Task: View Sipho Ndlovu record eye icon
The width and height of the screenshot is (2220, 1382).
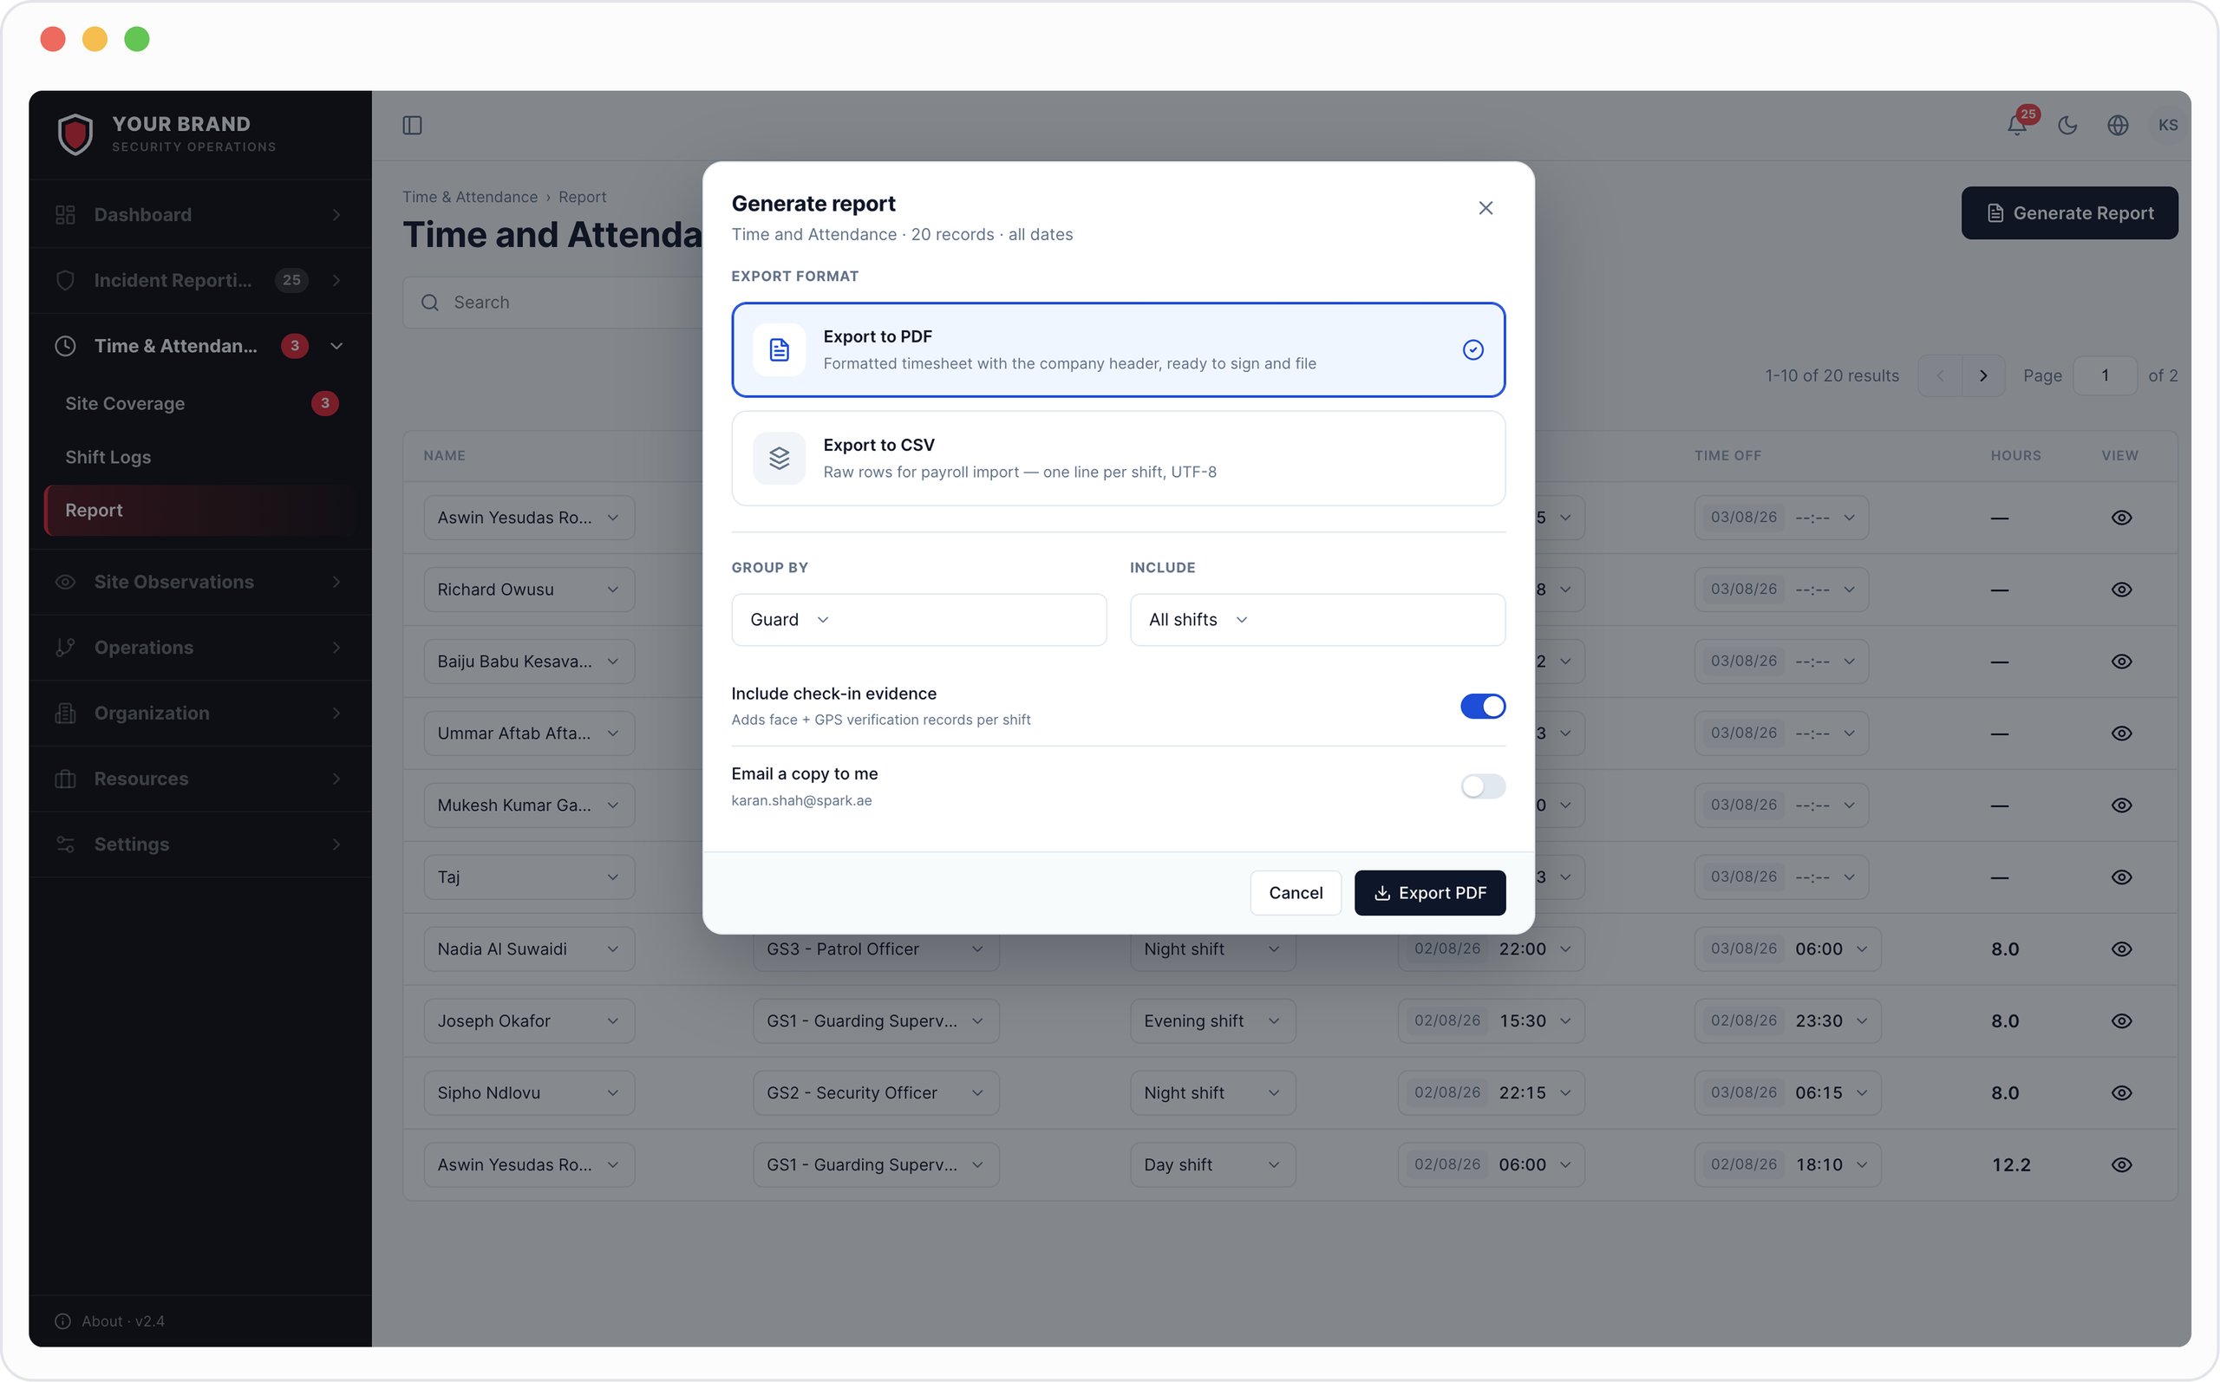Action: click(x=2121, y=1093)
